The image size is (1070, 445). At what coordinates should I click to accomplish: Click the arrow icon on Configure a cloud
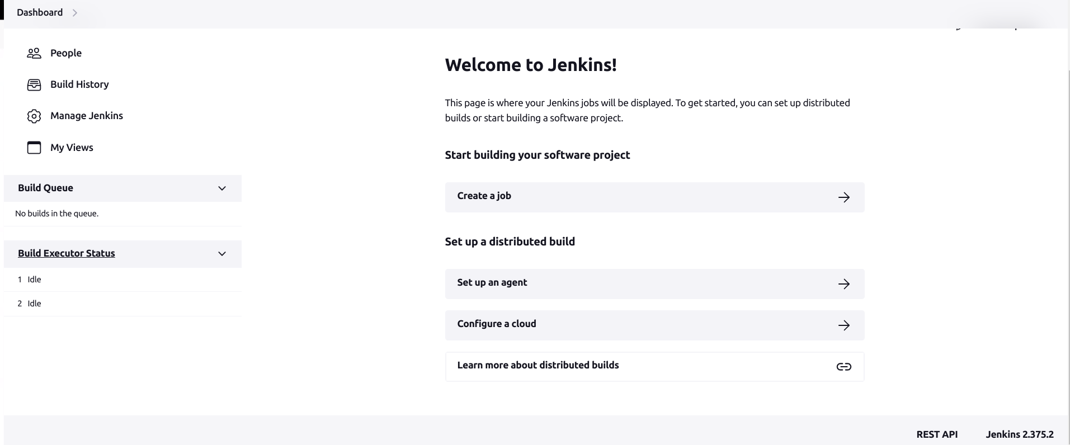click(843, 325)
